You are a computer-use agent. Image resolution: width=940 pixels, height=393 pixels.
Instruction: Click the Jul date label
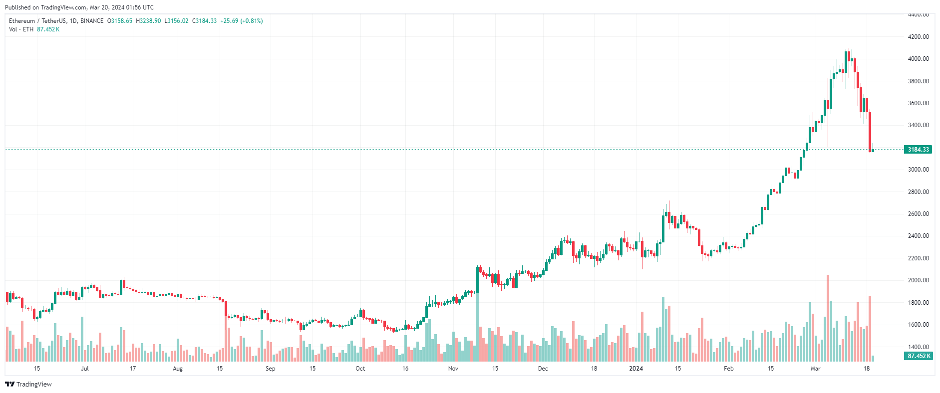(x=85, y=369)
